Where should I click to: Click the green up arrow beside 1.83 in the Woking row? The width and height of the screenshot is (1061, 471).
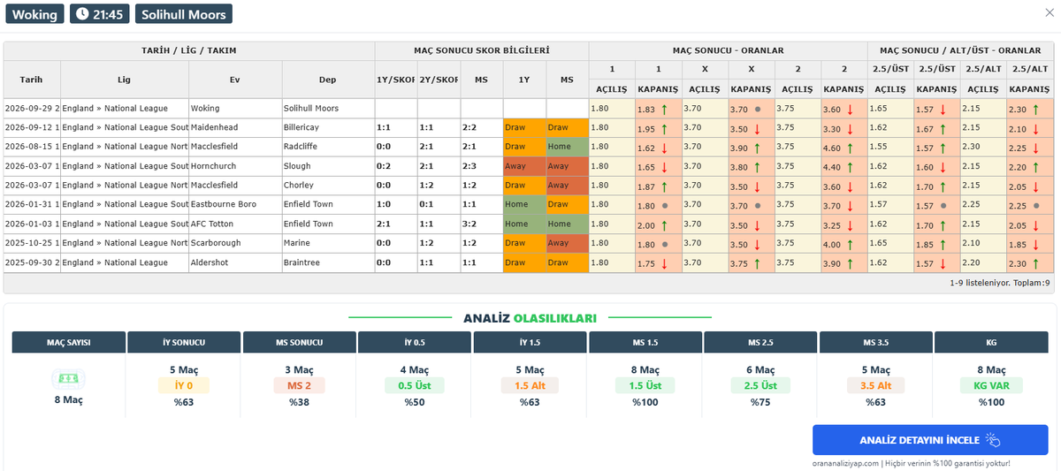(663, 109)
